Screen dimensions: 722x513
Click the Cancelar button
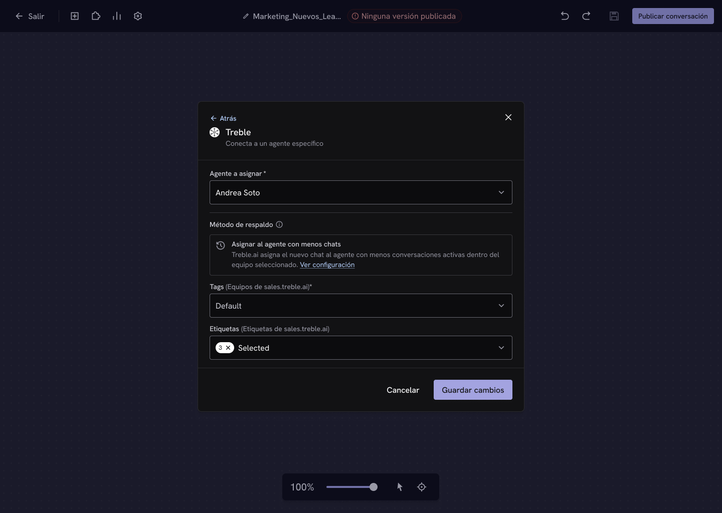pos(403,390)
